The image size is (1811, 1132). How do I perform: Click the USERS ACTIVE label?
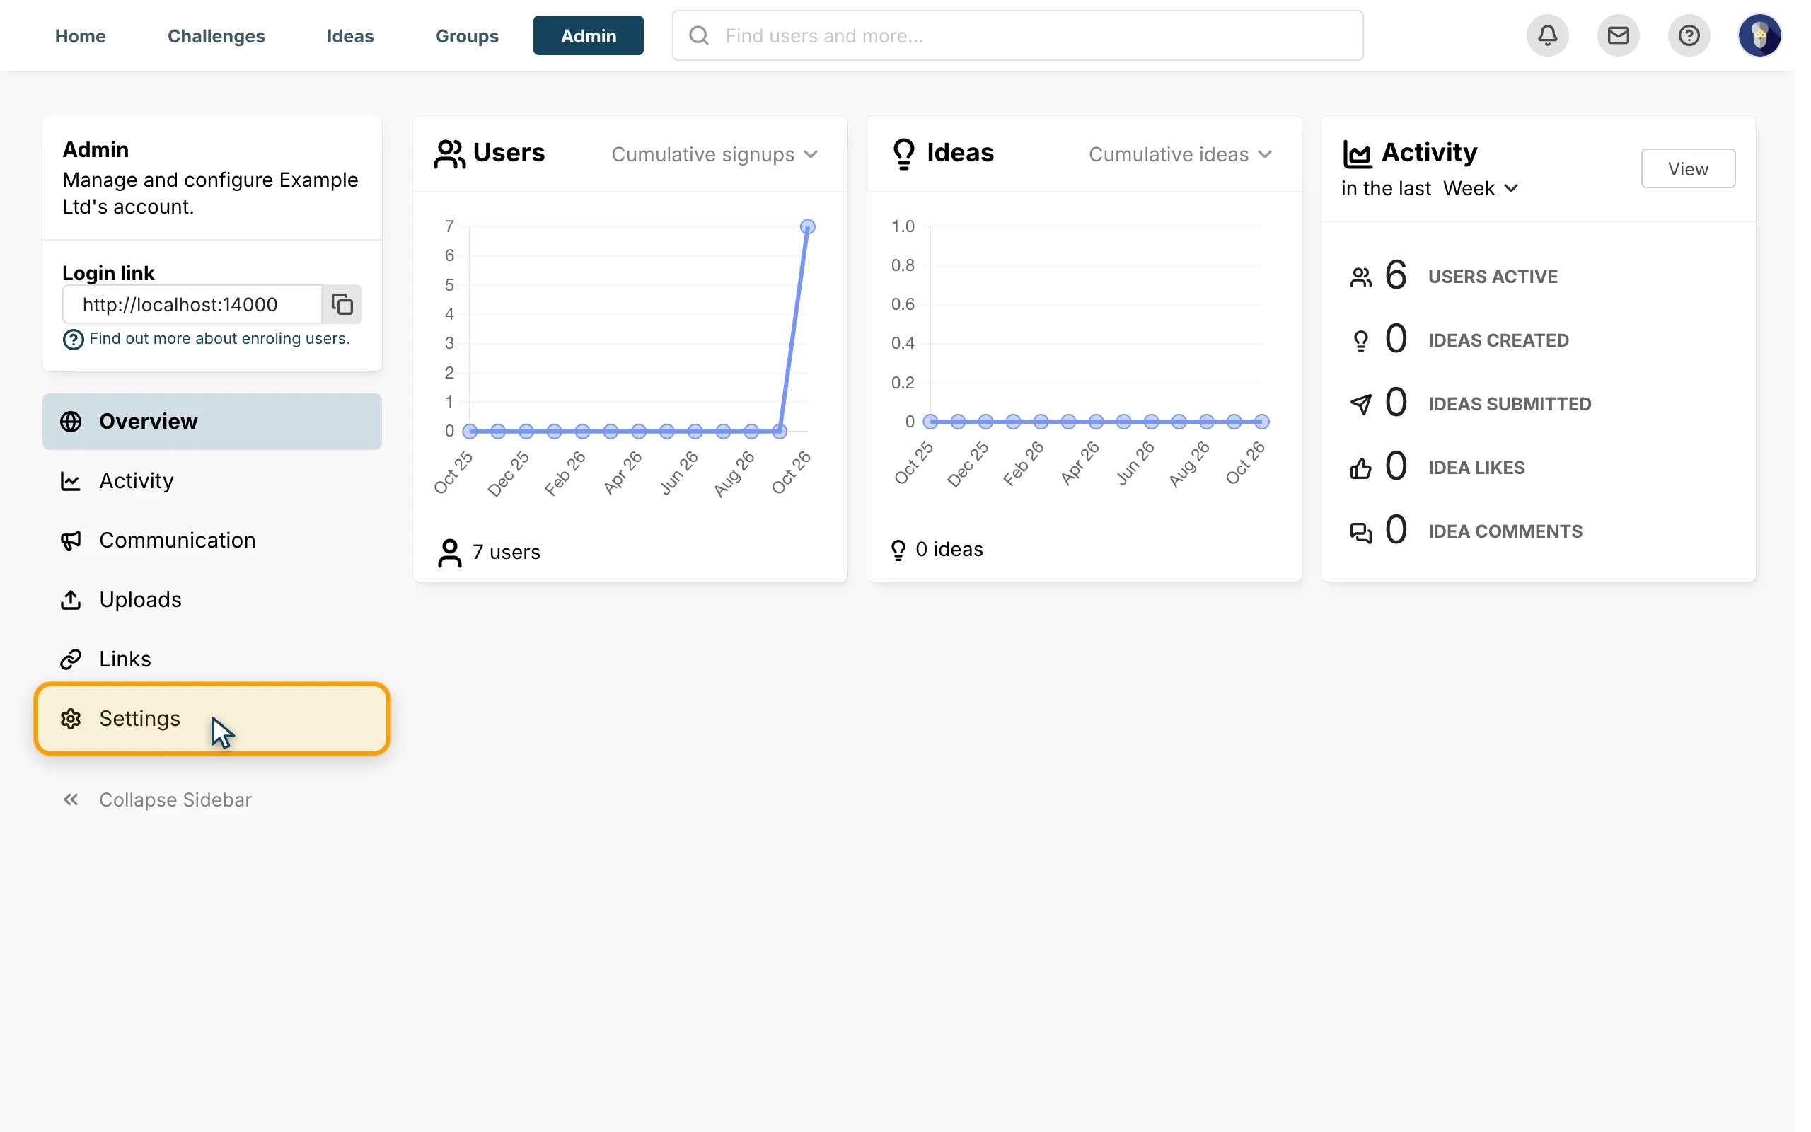point(1492,277)
